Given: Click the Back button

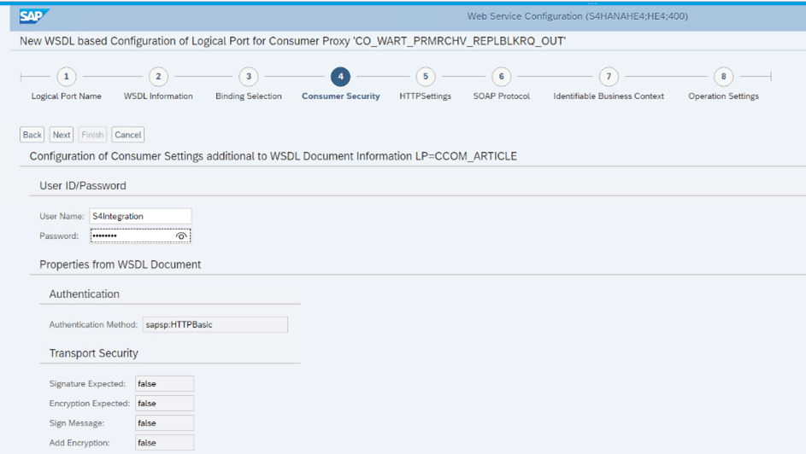Looking at the screenshot, I should pyautogui.click(x=32, y=135).
